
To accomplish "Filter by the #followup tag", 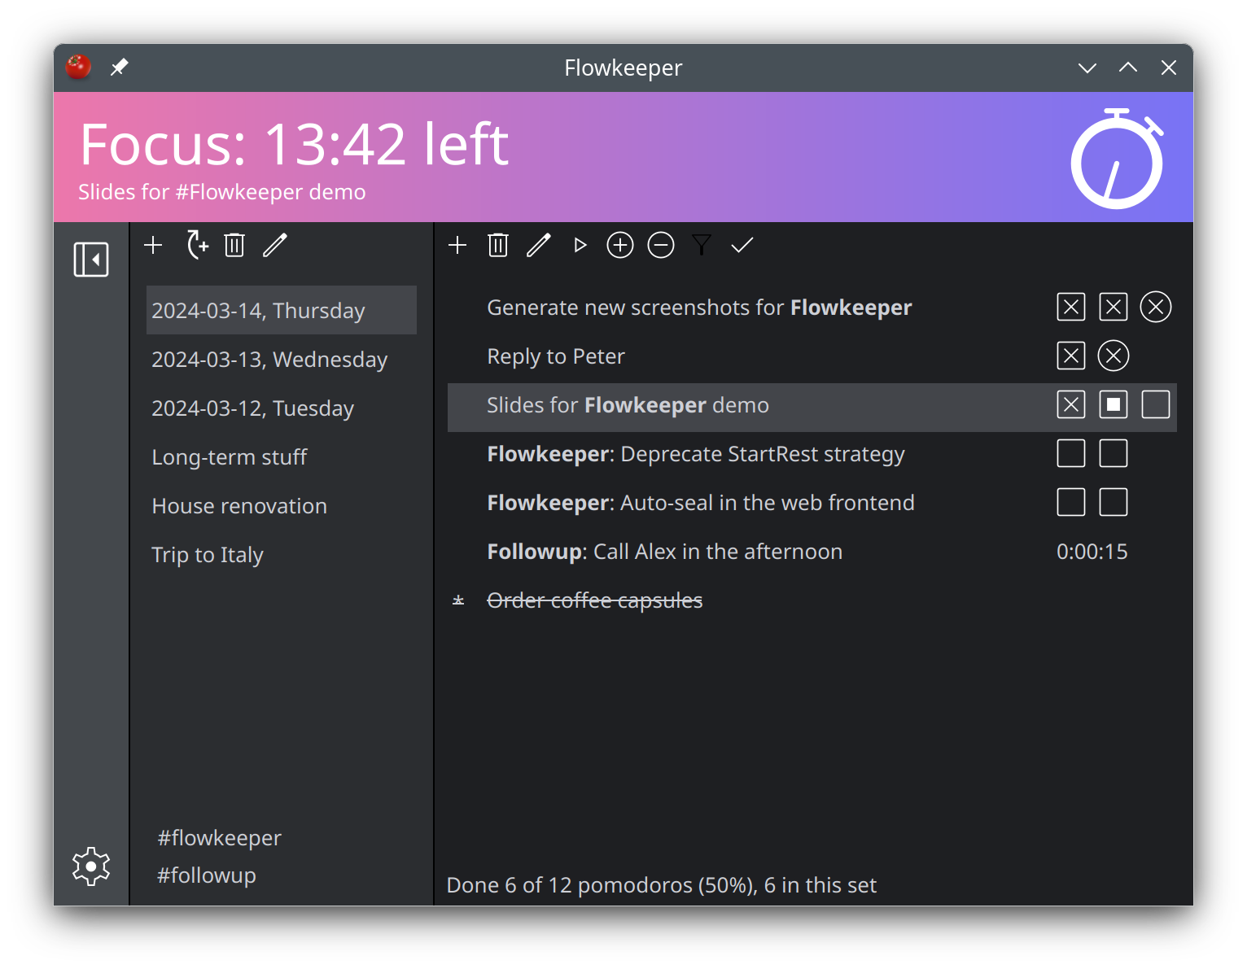I will click(x=207, y=875).
